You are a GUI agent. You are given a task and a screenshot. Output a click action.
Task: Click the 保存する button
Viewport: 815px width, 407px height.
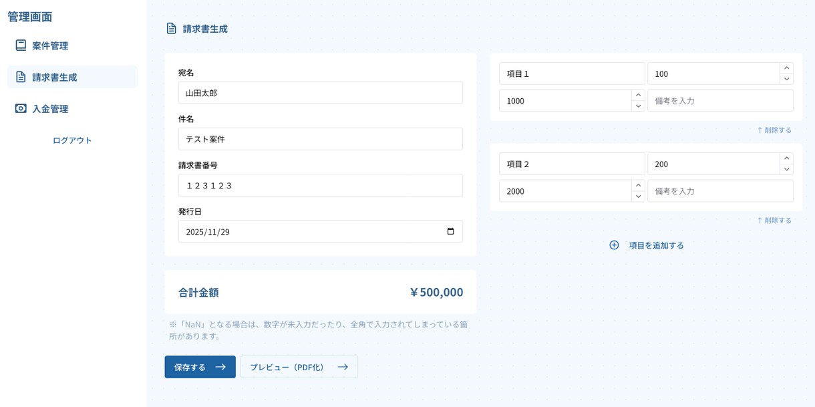(200, 367)
